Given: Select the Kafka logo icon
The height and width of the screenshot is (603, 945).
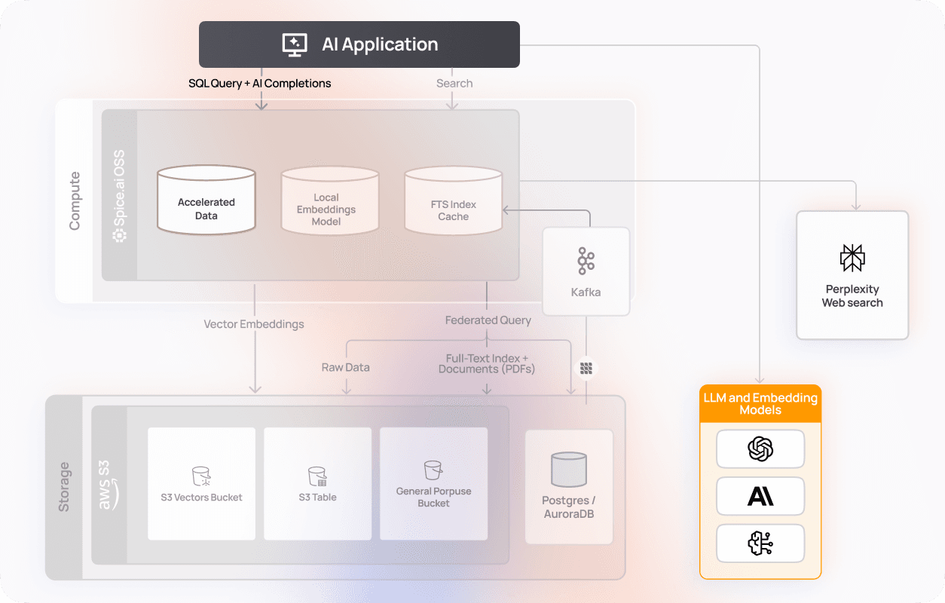Looking at the screenshot, I should 586,261.
